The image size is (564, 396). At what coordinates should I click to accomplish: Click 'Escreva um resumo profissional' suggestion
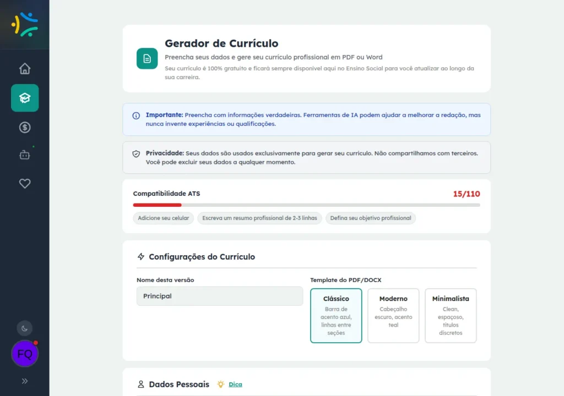(260, 218)
